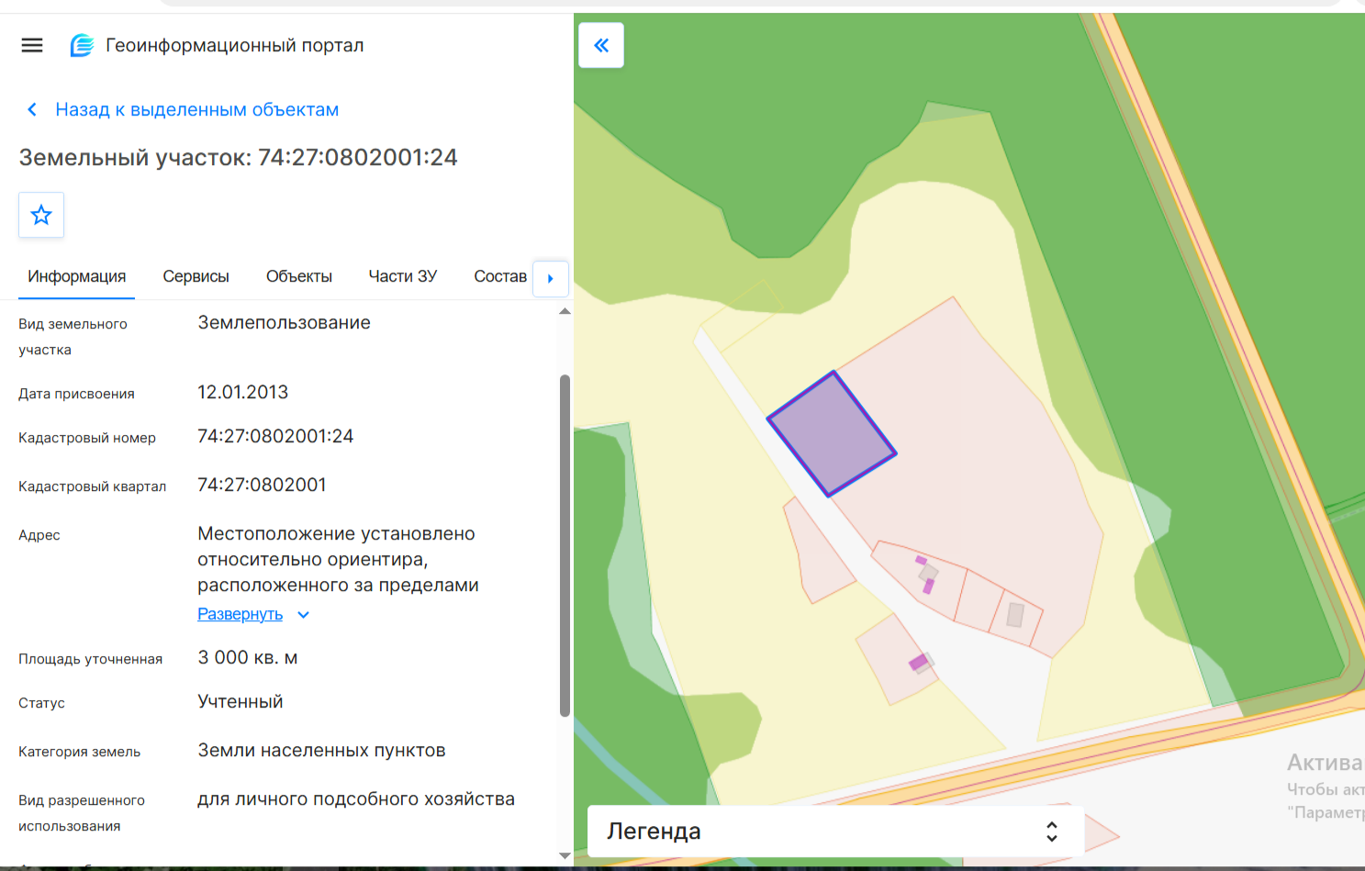Click 'для личного подсобного хозяйства' value
Image resolution: width=1365 pixels, height=871 pixels.
pos(356,799)
